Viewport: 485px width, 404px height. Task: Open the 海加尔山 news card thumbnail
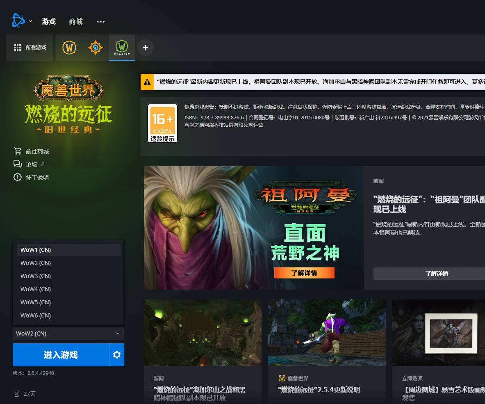click(203, 333)
